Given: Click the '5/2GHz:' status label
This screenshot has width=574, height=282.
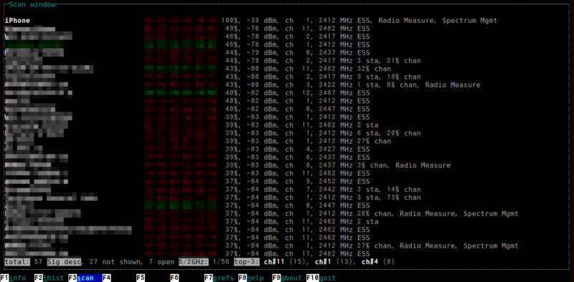Looking at the screenshot, I should pos(194,262).
